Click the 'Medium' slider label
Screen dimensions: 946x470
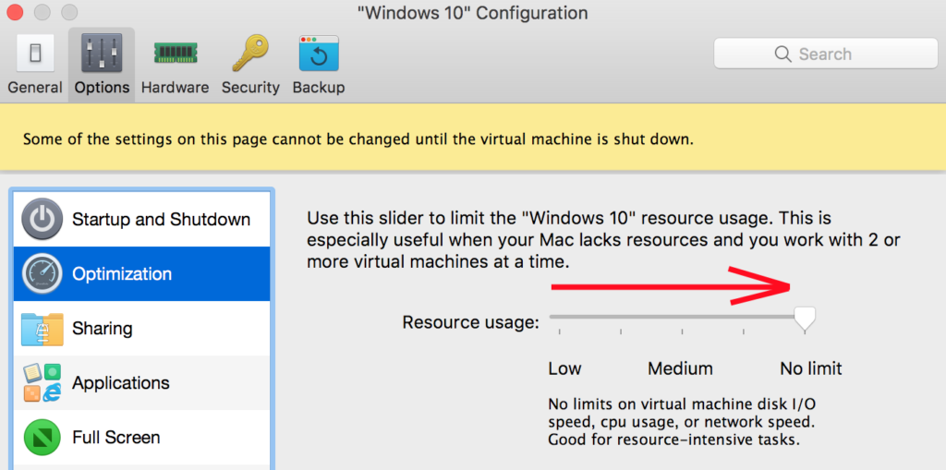pyautogui.click(x=681, y=368)
